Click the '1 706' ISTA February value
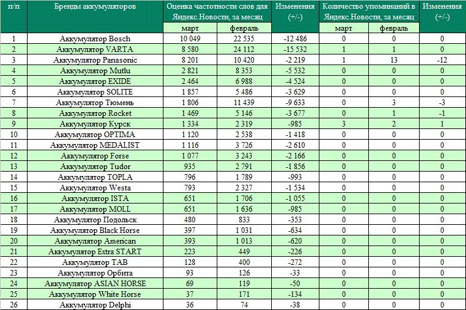 pos(244,199)
